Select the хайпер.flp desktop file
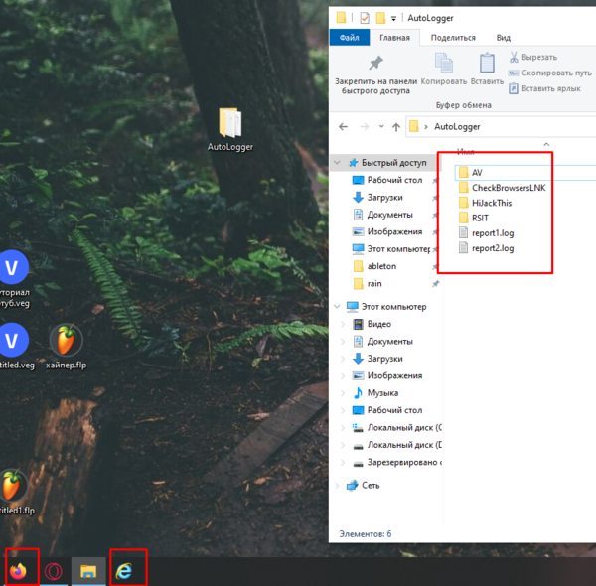Viewport: 596px width, 586px height. point(67,343)
